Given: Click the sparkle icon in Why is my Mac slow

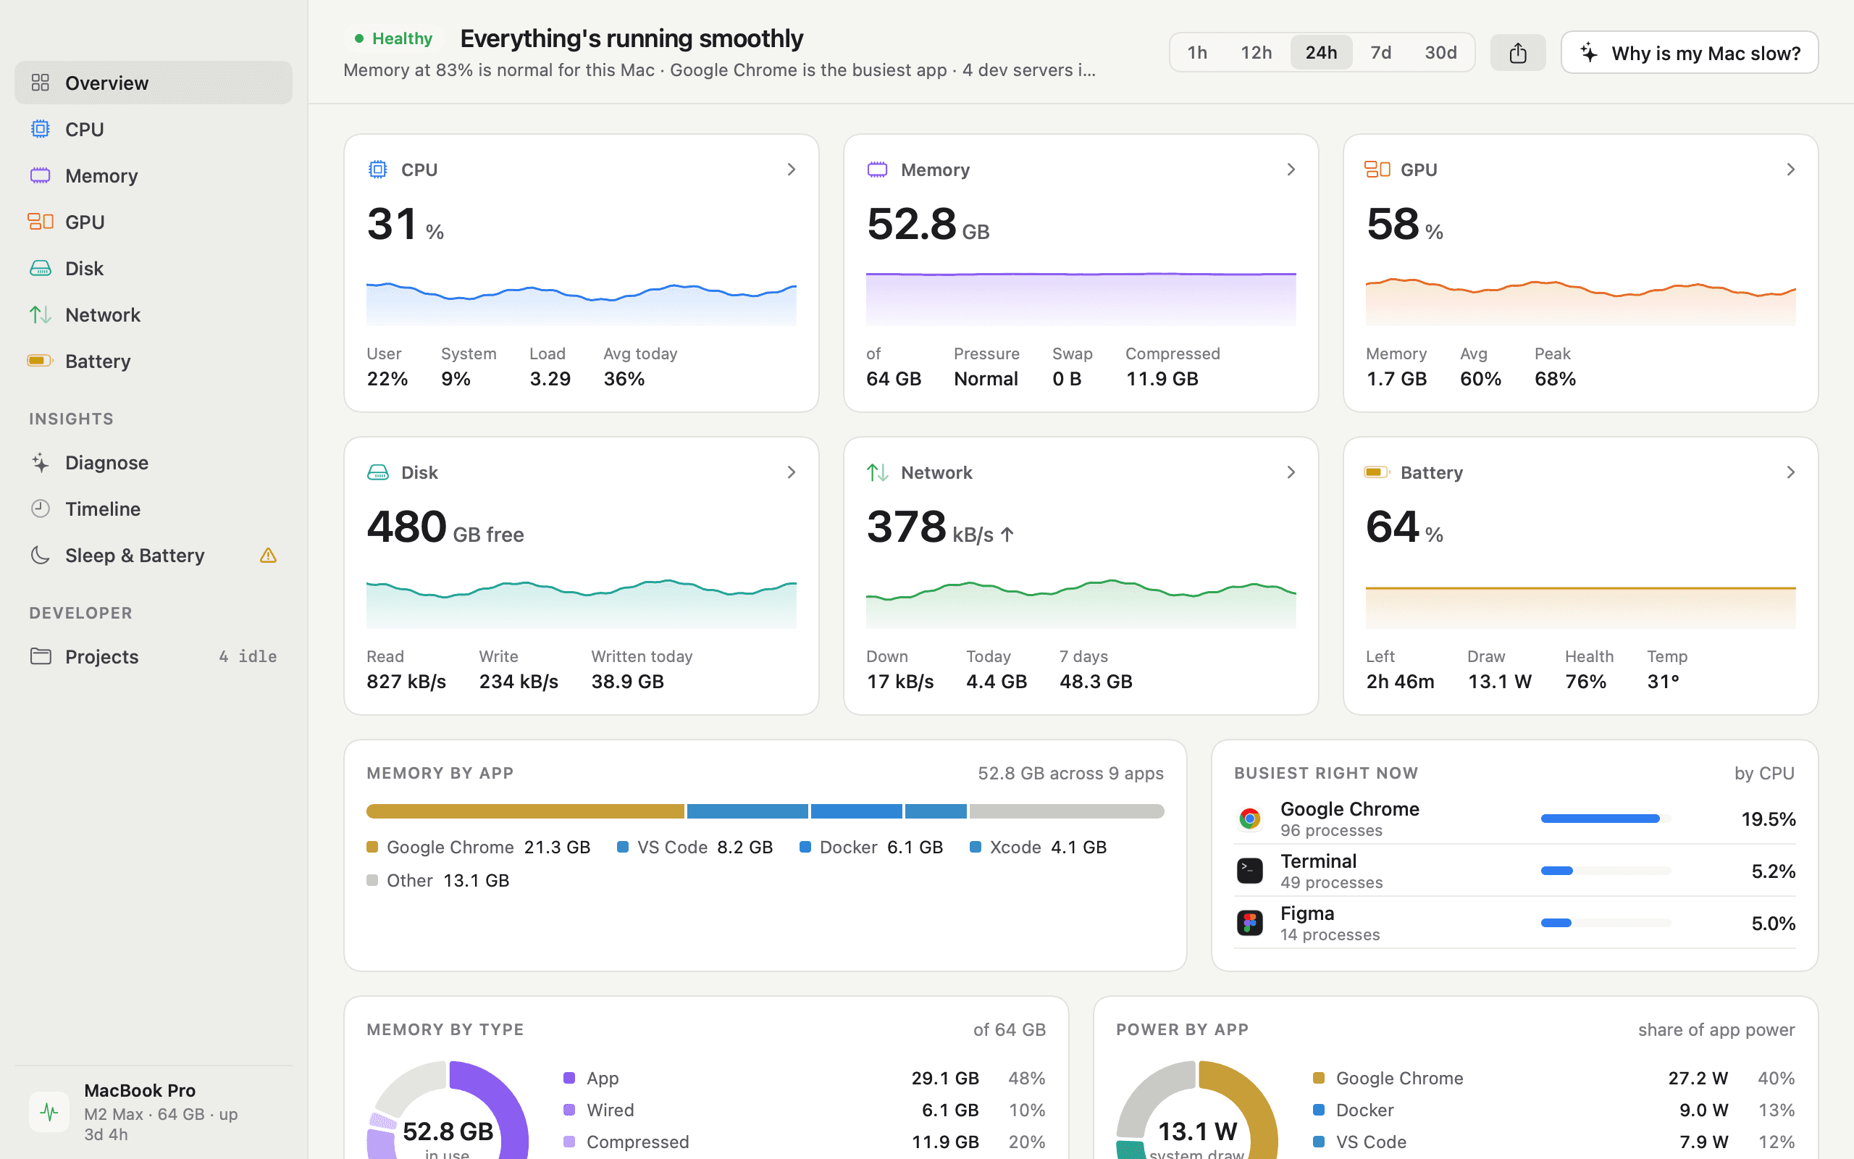Looking at the screenshot, I should 1589,52.
